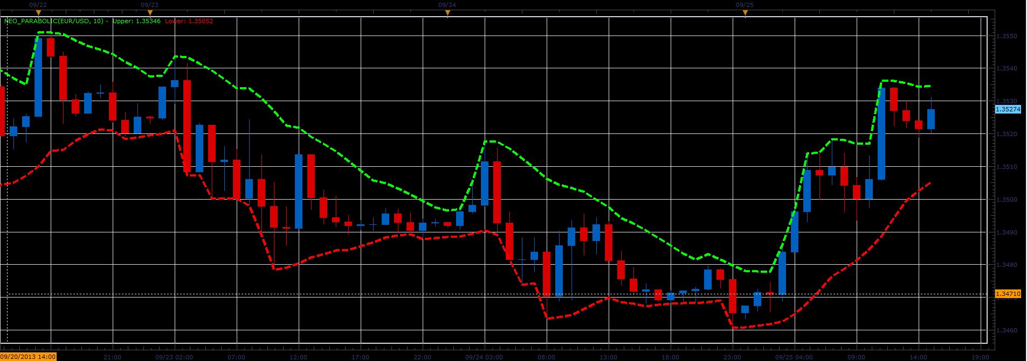The width and height of the screenshot is (1027, 361).
Task: Click the 1.3490 price axis label
Action: [x=1007, y=232]
